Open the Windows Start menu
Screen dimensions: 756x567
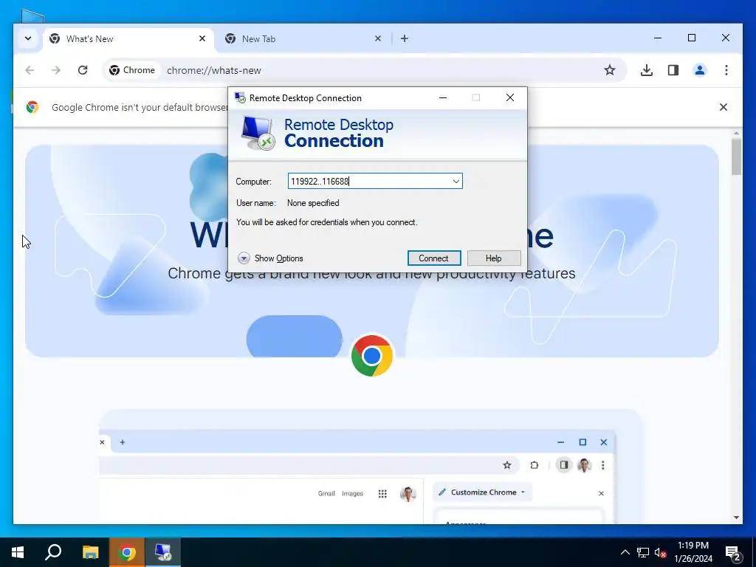[x=18, y=552]
